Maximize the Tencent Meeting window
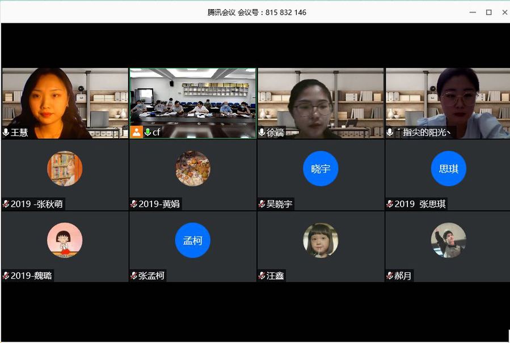The width and height of the screenshot is (510, 343). [x=488, y=12]
